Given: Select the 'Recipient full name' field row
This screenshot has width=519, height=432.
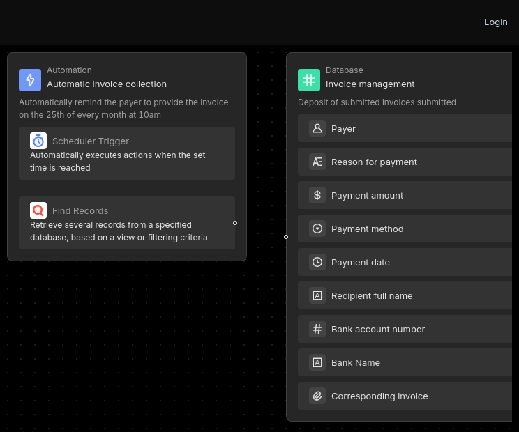Looking at the screenshot, I should click(405, 295).
